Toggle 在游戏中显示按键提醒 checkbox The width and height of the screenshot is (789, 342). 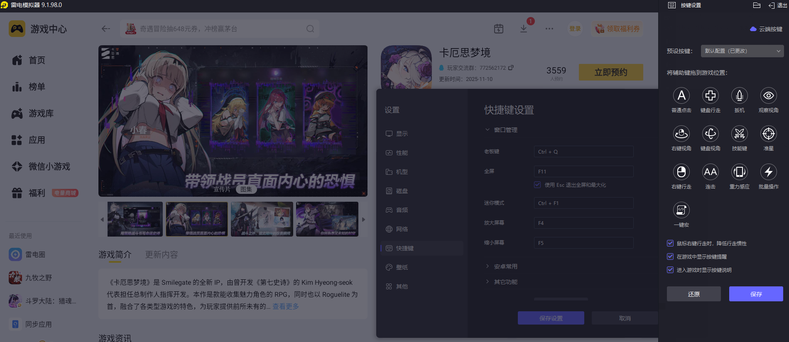tap(670, 256)
